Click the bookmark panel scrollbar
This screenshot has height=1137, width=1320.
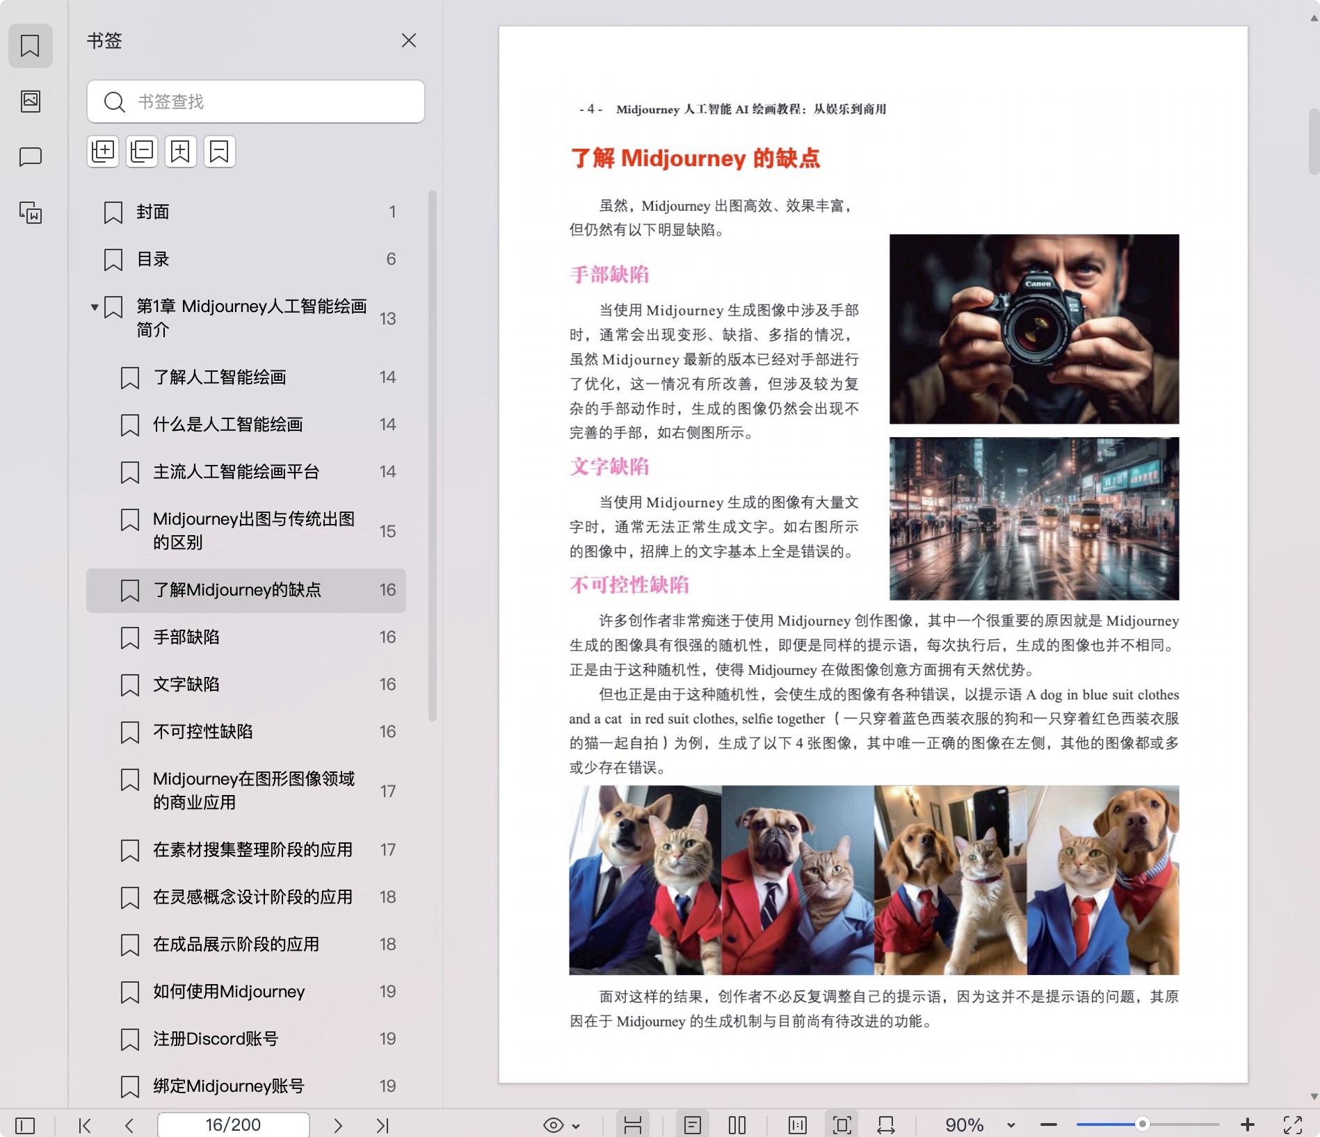[432, 456]
